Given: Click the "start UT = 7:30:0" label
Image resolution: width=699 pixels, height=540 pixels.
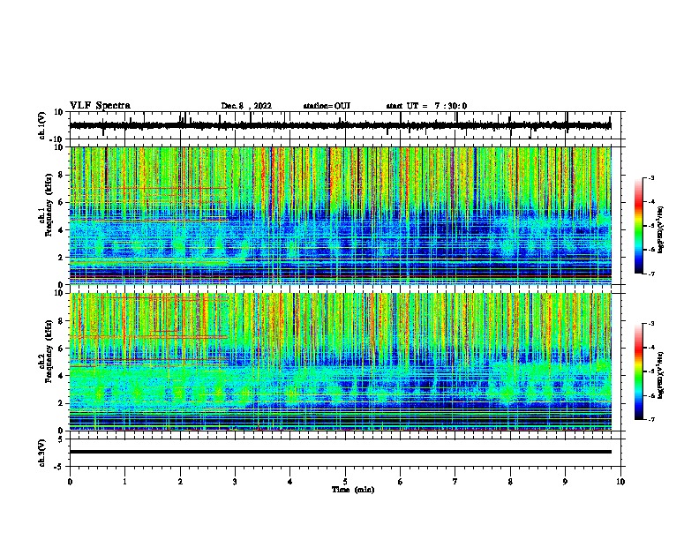Looking at the screenshot, I should point(426,106).
